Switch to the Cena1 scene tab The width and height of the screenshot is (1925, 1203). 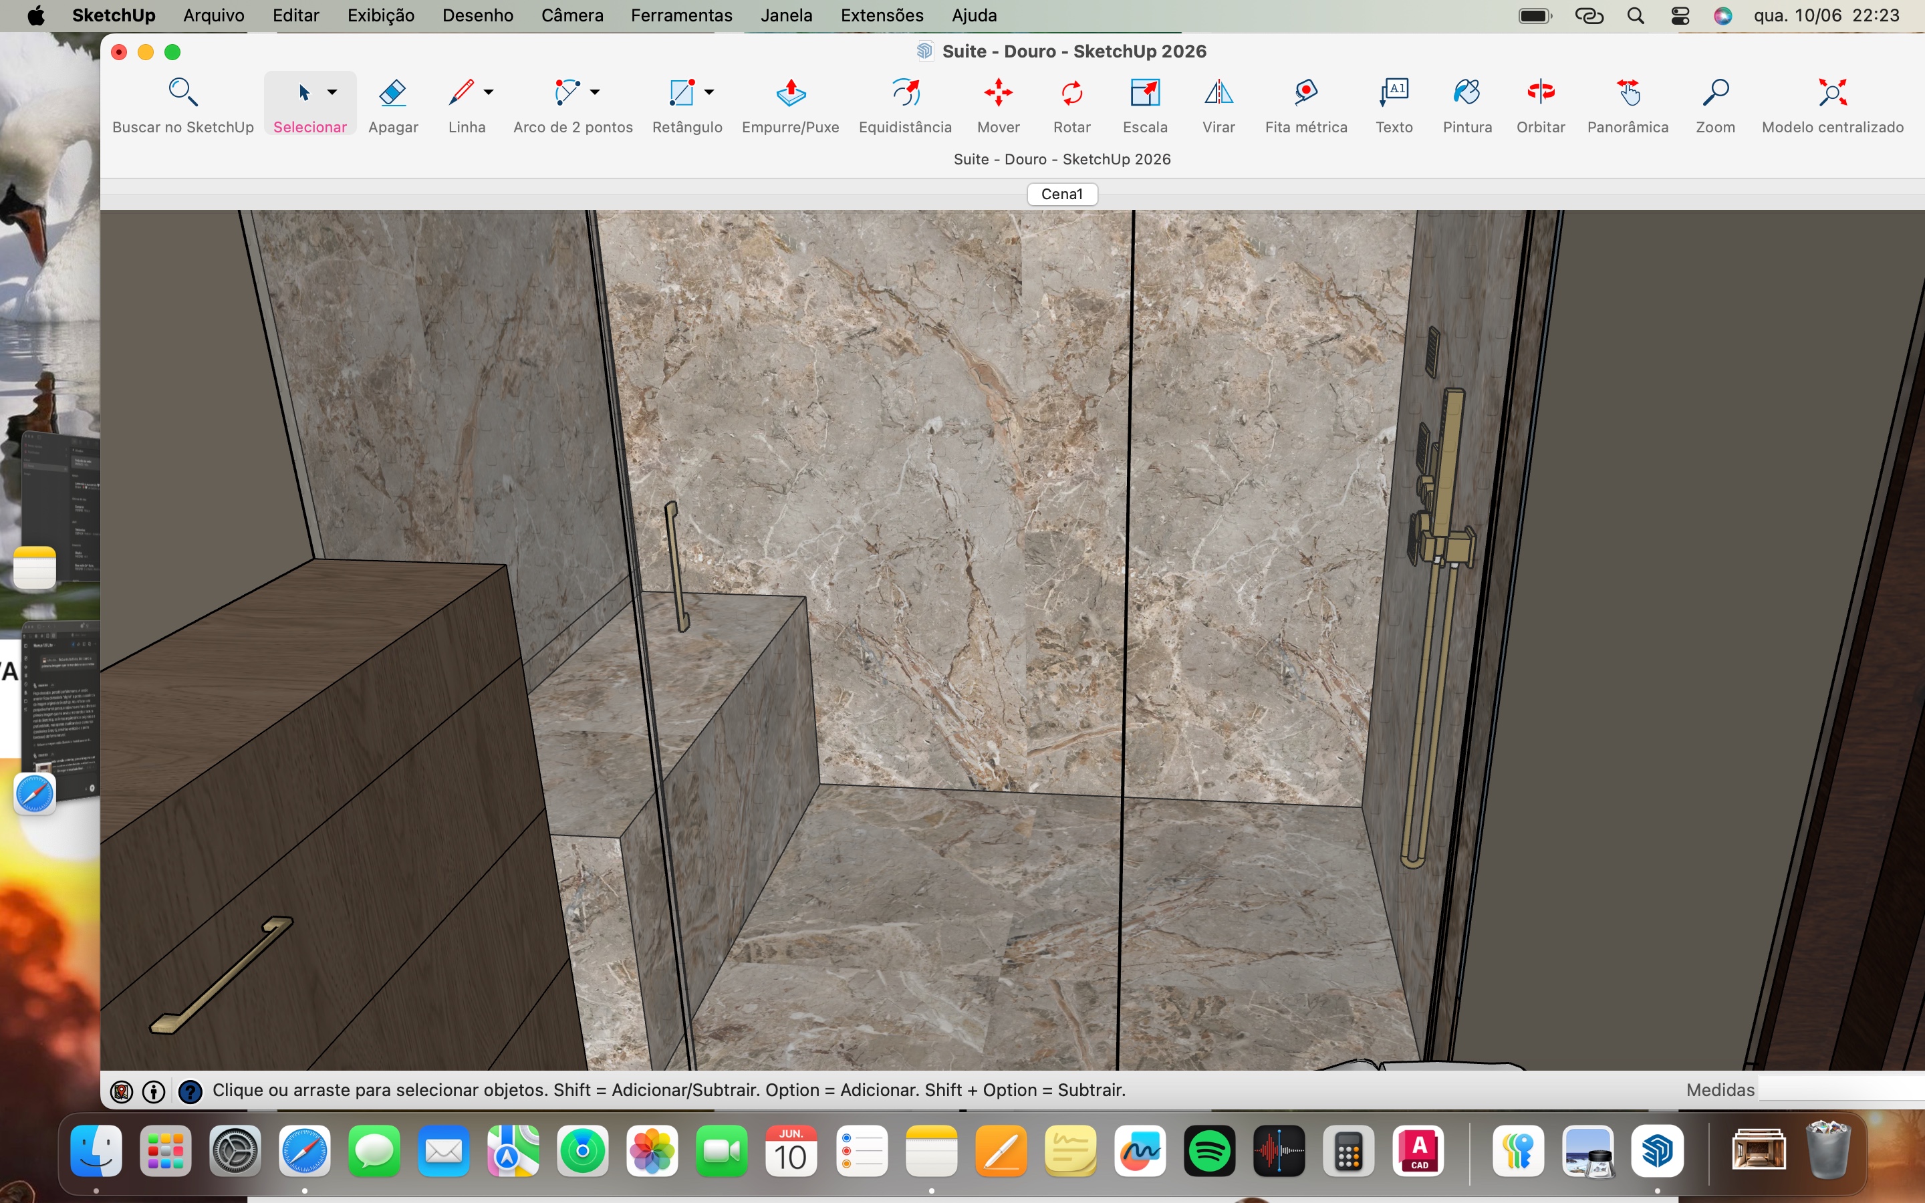click(x=1062, y=194)
